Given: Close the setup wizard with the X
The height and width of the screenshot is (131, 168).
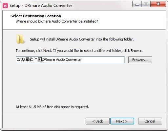Looking at the screenshot, I should (158, 4).
